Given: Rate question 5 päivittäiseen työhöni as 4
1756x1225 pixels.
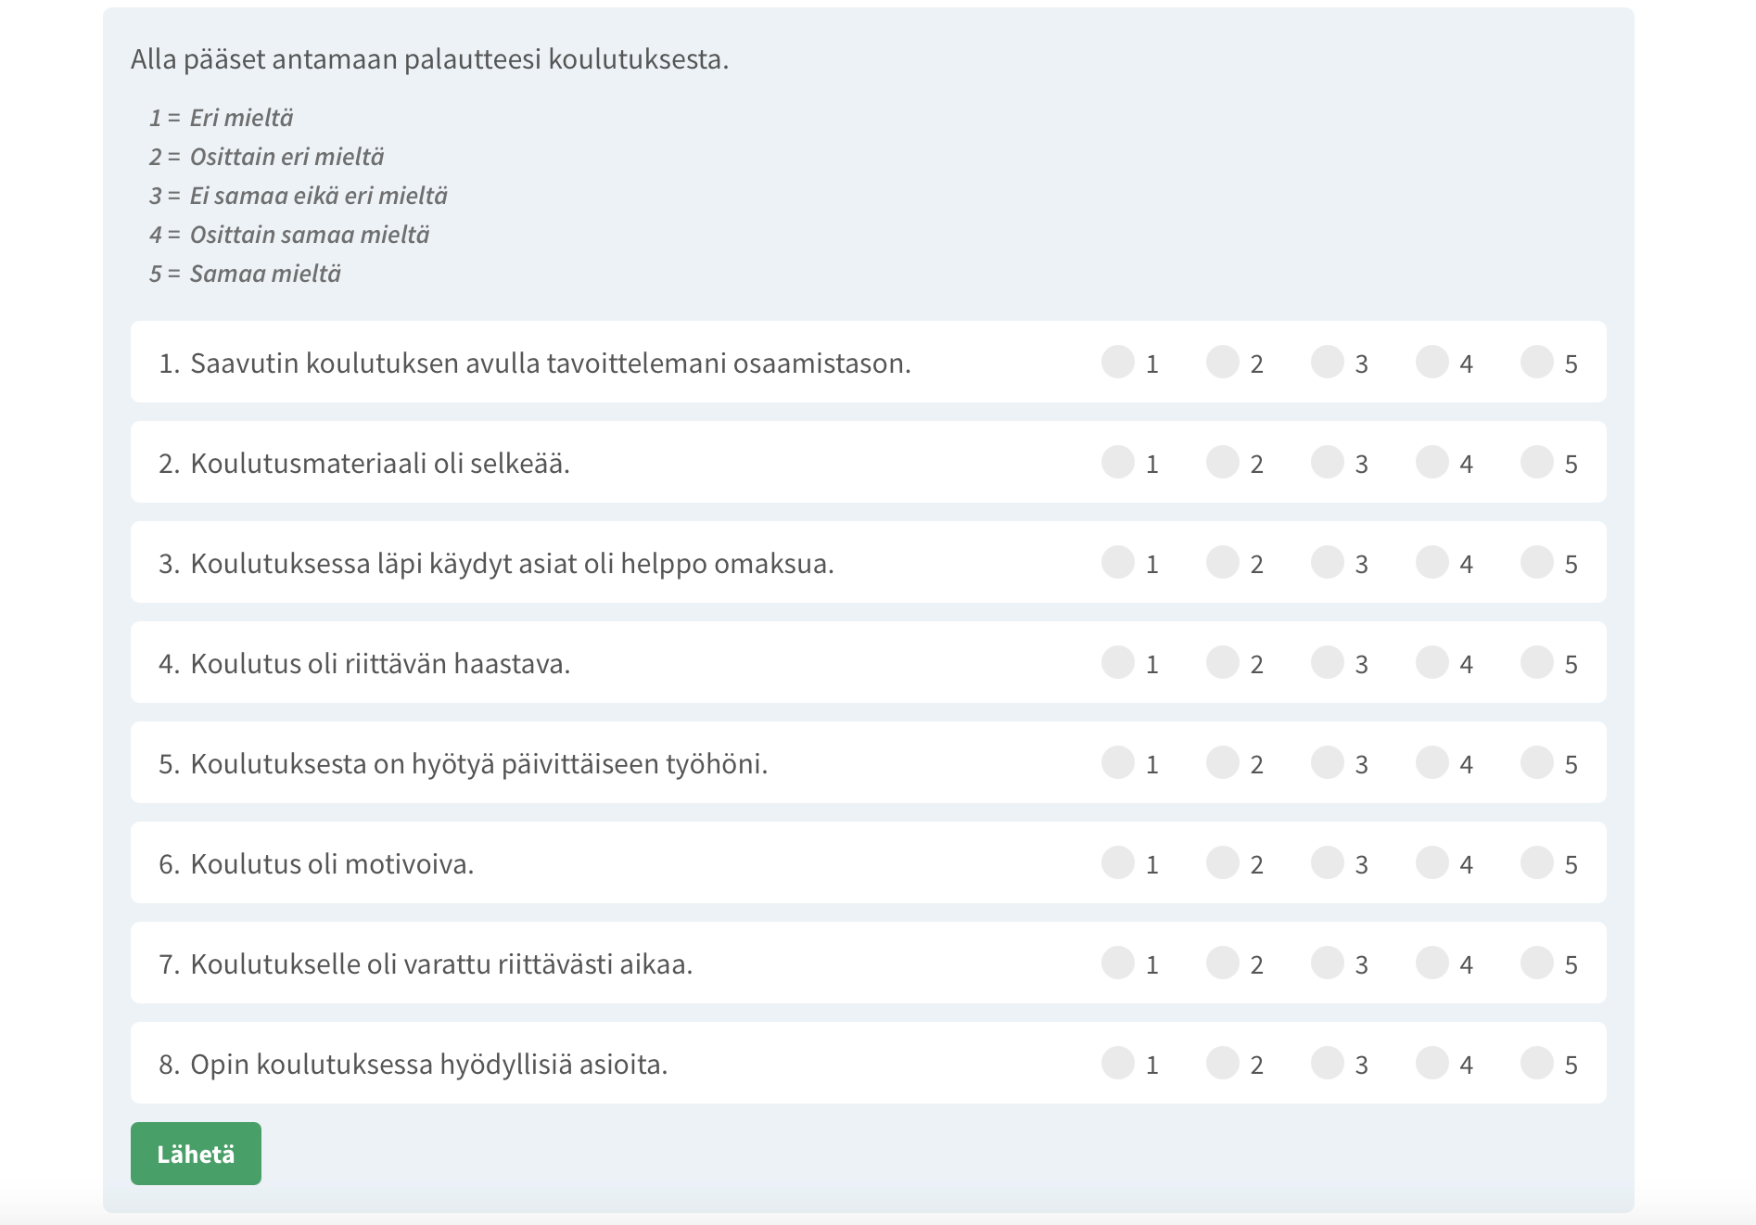Looking at the screenshot, I should point(1432,762).
